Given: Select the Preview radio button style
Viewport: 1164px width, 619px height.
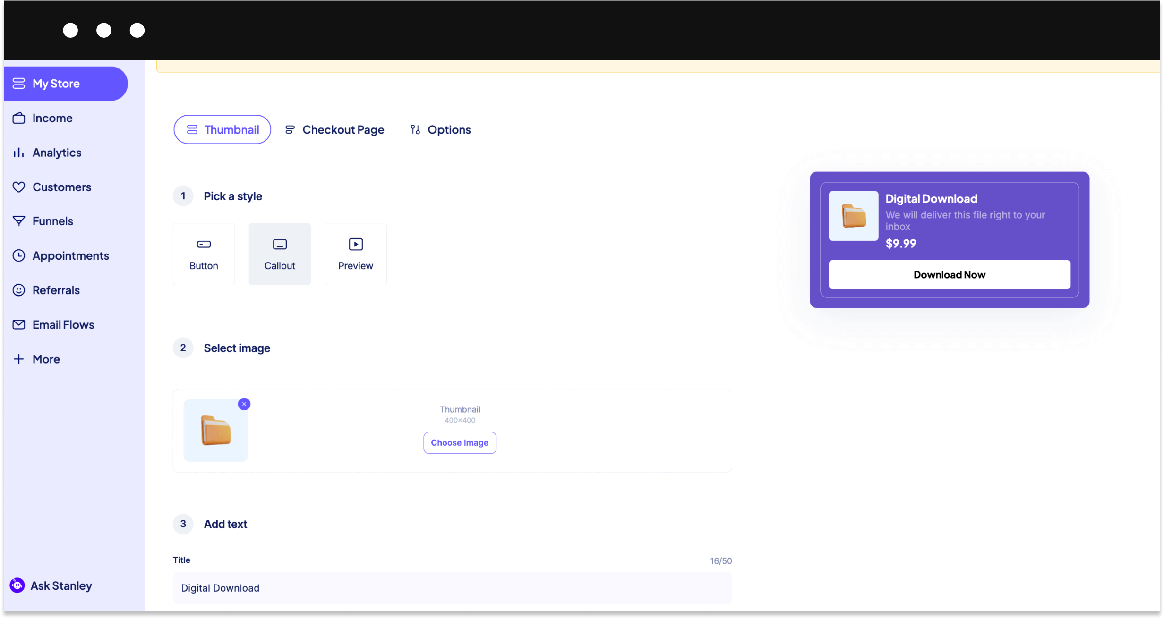Looking at the screenshot, I should coord(356,253).
